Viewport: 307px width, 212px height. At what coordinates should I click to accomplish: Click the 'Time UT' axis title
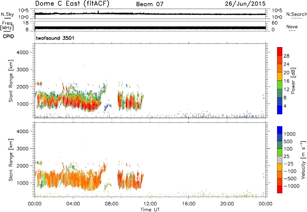pyautogui.click(x=150, y=210)
